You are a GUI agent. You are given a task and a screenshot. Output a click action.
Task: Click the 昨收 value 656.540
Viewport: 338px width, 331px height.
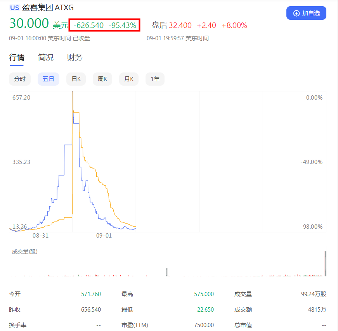coord(91,310)
